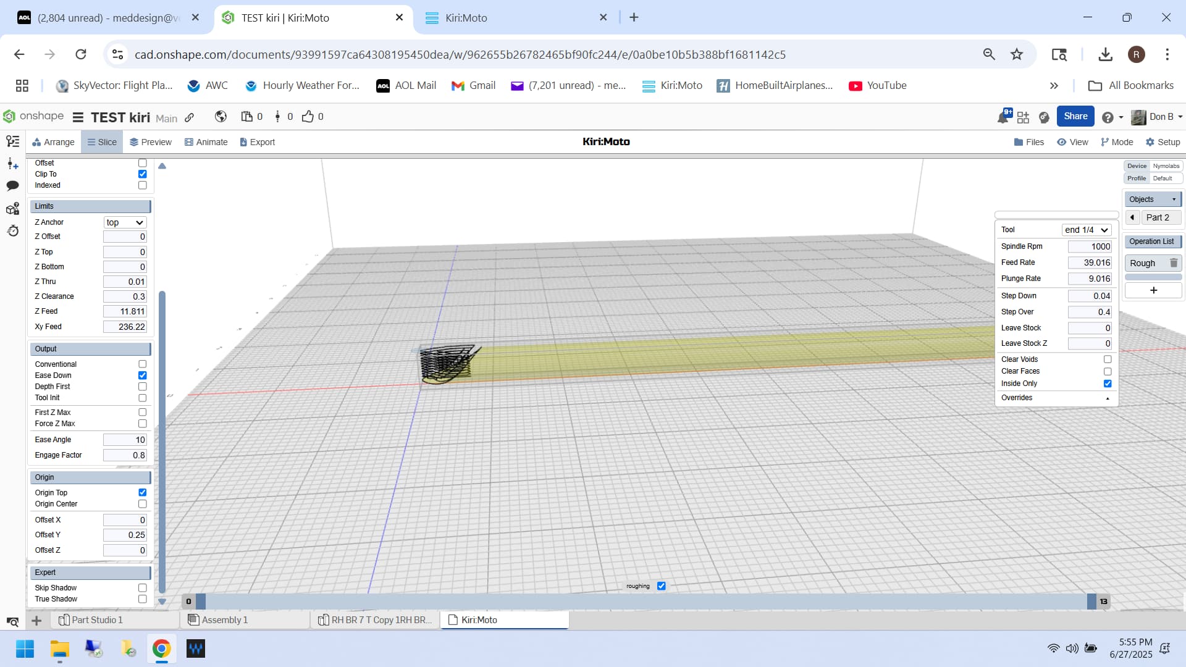Click previous arrow beside Part 2
Screen dimensions: 1186x667
[1132, 217]
